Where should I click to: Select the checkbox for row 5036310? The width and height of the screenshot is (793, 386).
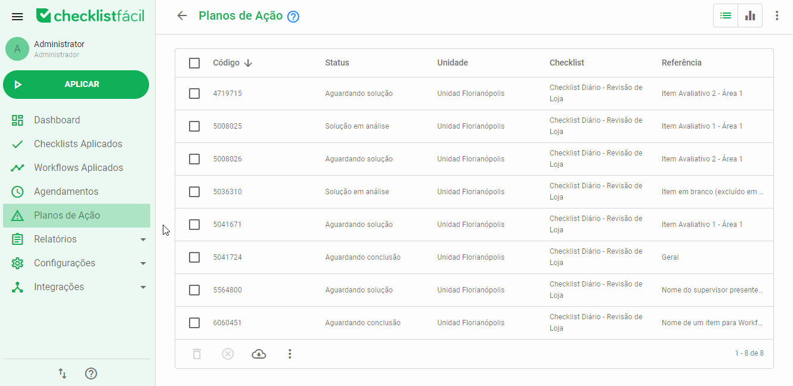(194, 192)
